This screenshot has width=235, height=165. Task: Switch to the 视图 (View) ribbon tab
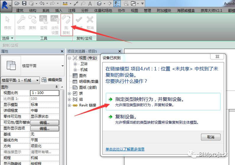pos(134,10)
